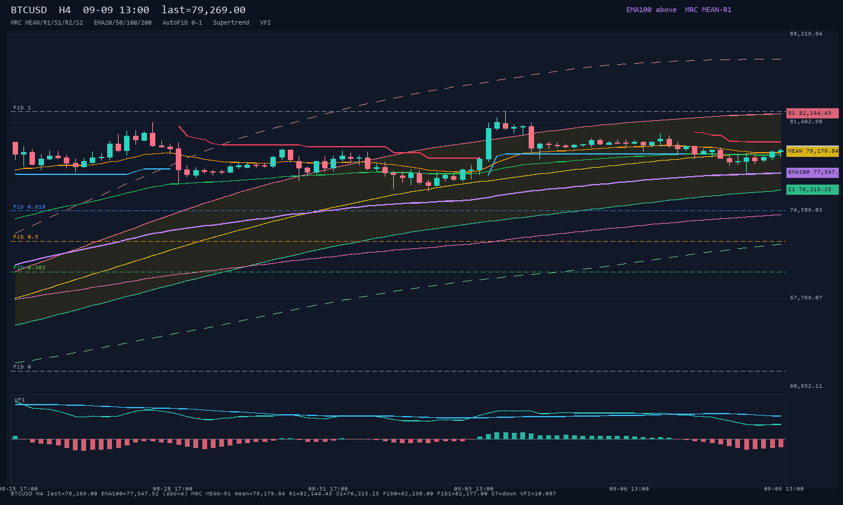Click the 08-31 17:00 time axis label
This screenshot has height=505, width=843.
(x=328, y=489)
